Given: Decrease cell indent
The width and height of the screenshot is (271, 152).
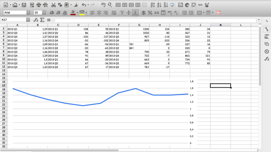Looking at the screenshot, I should (191, 13).
